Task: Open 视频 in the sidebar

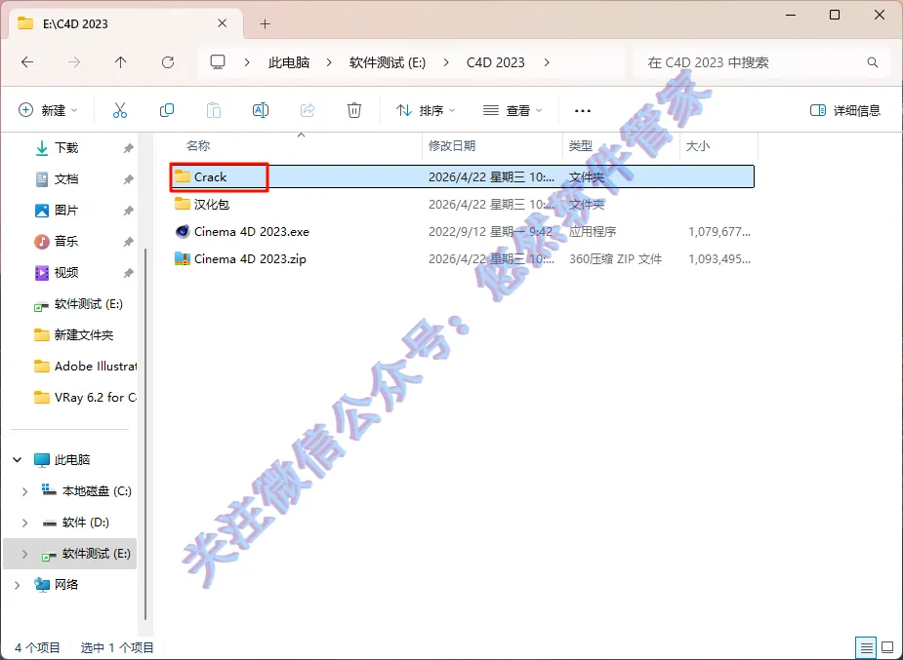Action: click(x=66, y=272)
